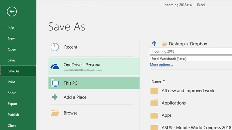The width and height of the screenshot is (232, 130).
Task: Click the All new and improved work folder icon
Action: [154, 90]
